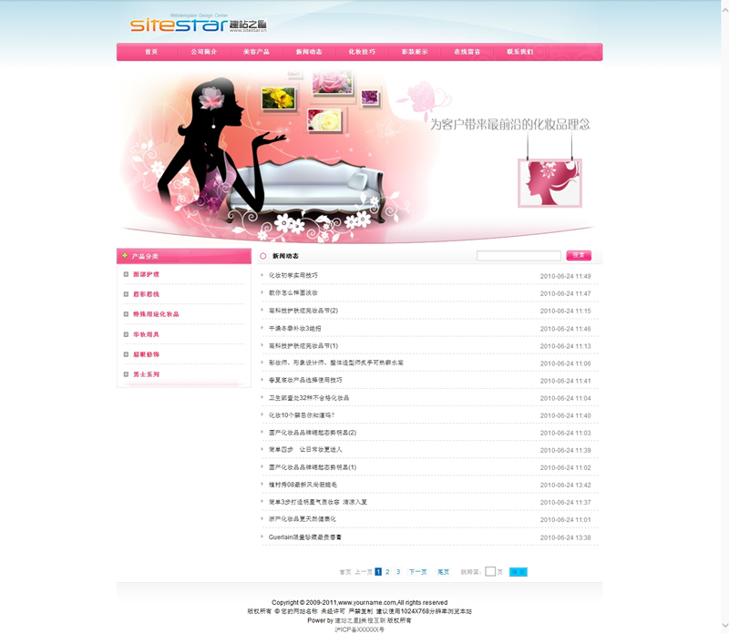
Task: Click the square icon next to 眉眼修饰
Action: [126, 354]
